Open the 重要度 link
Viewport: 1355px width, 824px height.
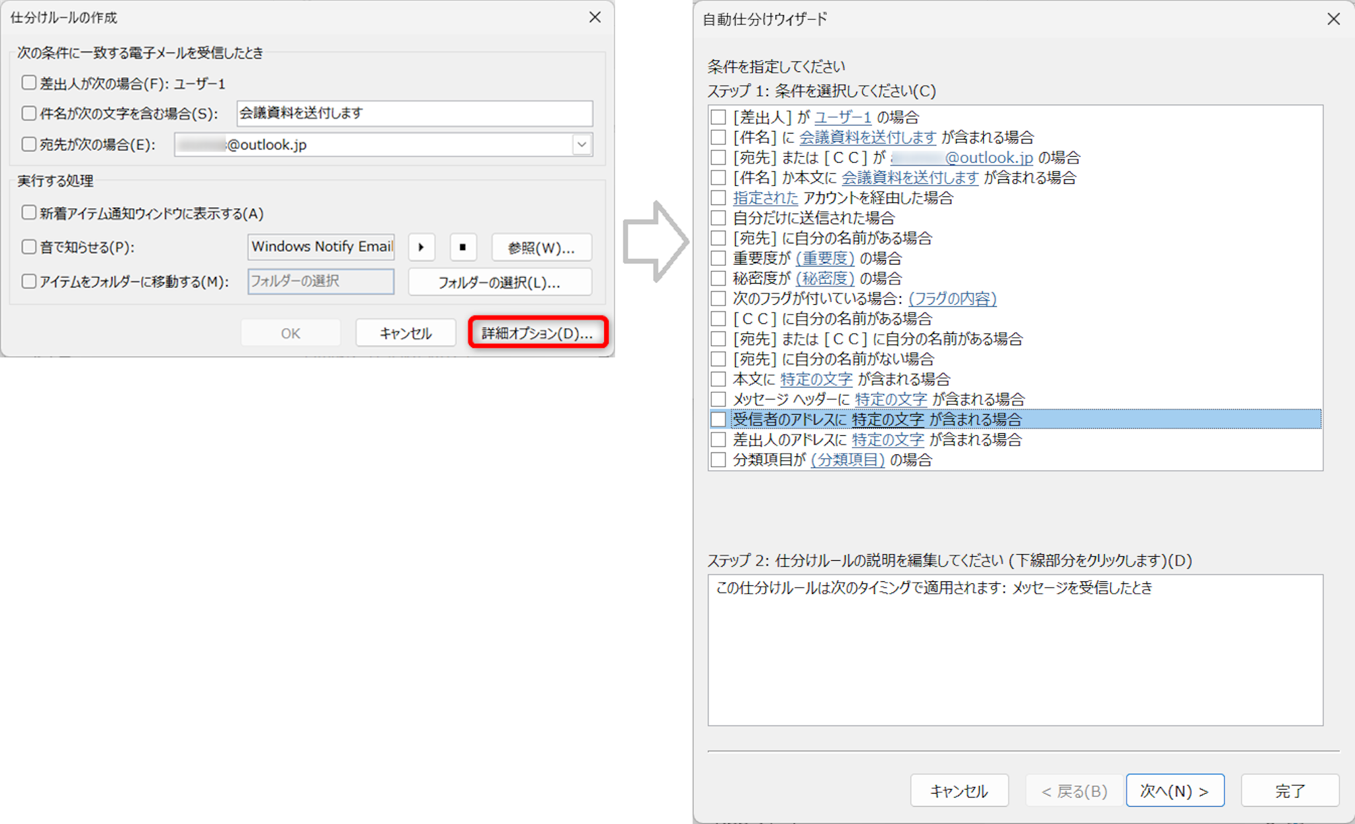click(x=825, y=258)
